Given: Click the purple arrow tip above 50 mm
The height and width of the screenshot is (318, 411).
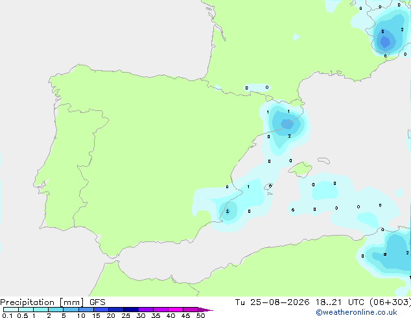Looking at the screenshot, I should click(205, 310).
